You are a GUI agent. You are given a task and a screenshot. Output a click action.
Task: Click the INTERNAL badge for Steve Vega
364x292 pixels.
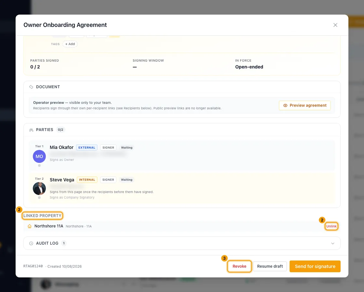tap(87, 180)
